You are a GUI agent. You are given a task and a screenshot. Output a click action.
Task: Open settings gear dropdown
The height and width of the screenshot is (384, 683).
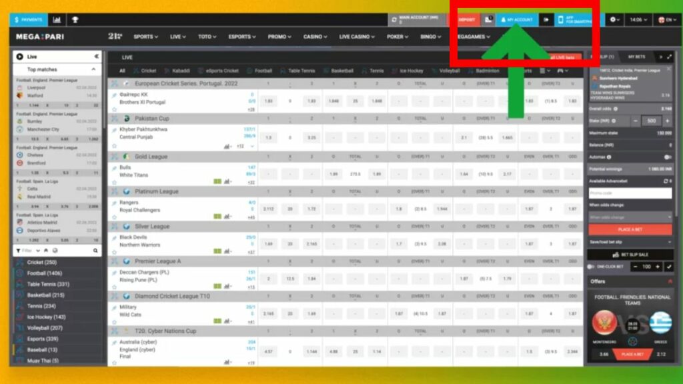[x=614, y=19]
